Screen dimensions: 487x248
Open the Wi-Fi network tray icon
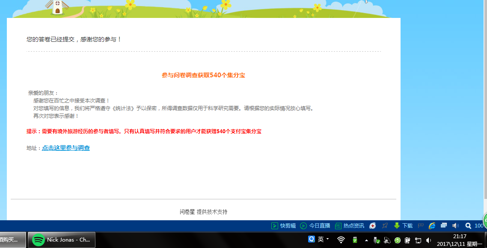tap(341, 240)
